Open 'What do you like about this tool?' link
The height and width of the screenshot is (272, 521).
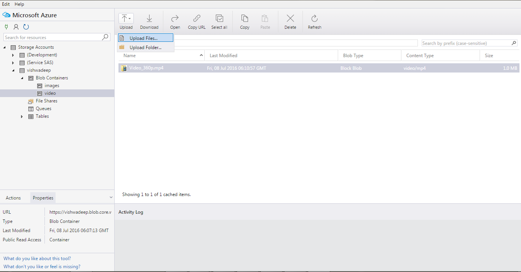[37, 259]
